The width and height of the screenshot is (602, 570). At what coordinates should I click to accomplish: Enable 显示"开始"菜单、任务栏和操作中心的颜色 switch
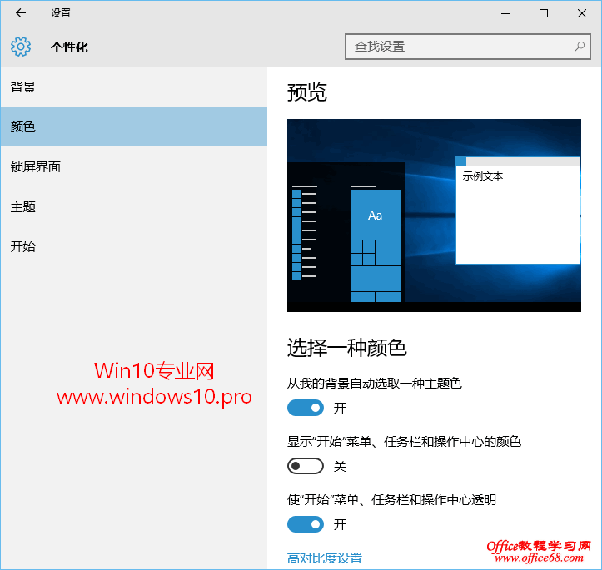pyautogui.click(x=306, y=466)
